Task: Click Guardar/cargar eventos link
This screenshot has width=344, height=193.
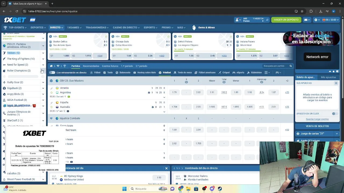Action: (x=317, y=119)
